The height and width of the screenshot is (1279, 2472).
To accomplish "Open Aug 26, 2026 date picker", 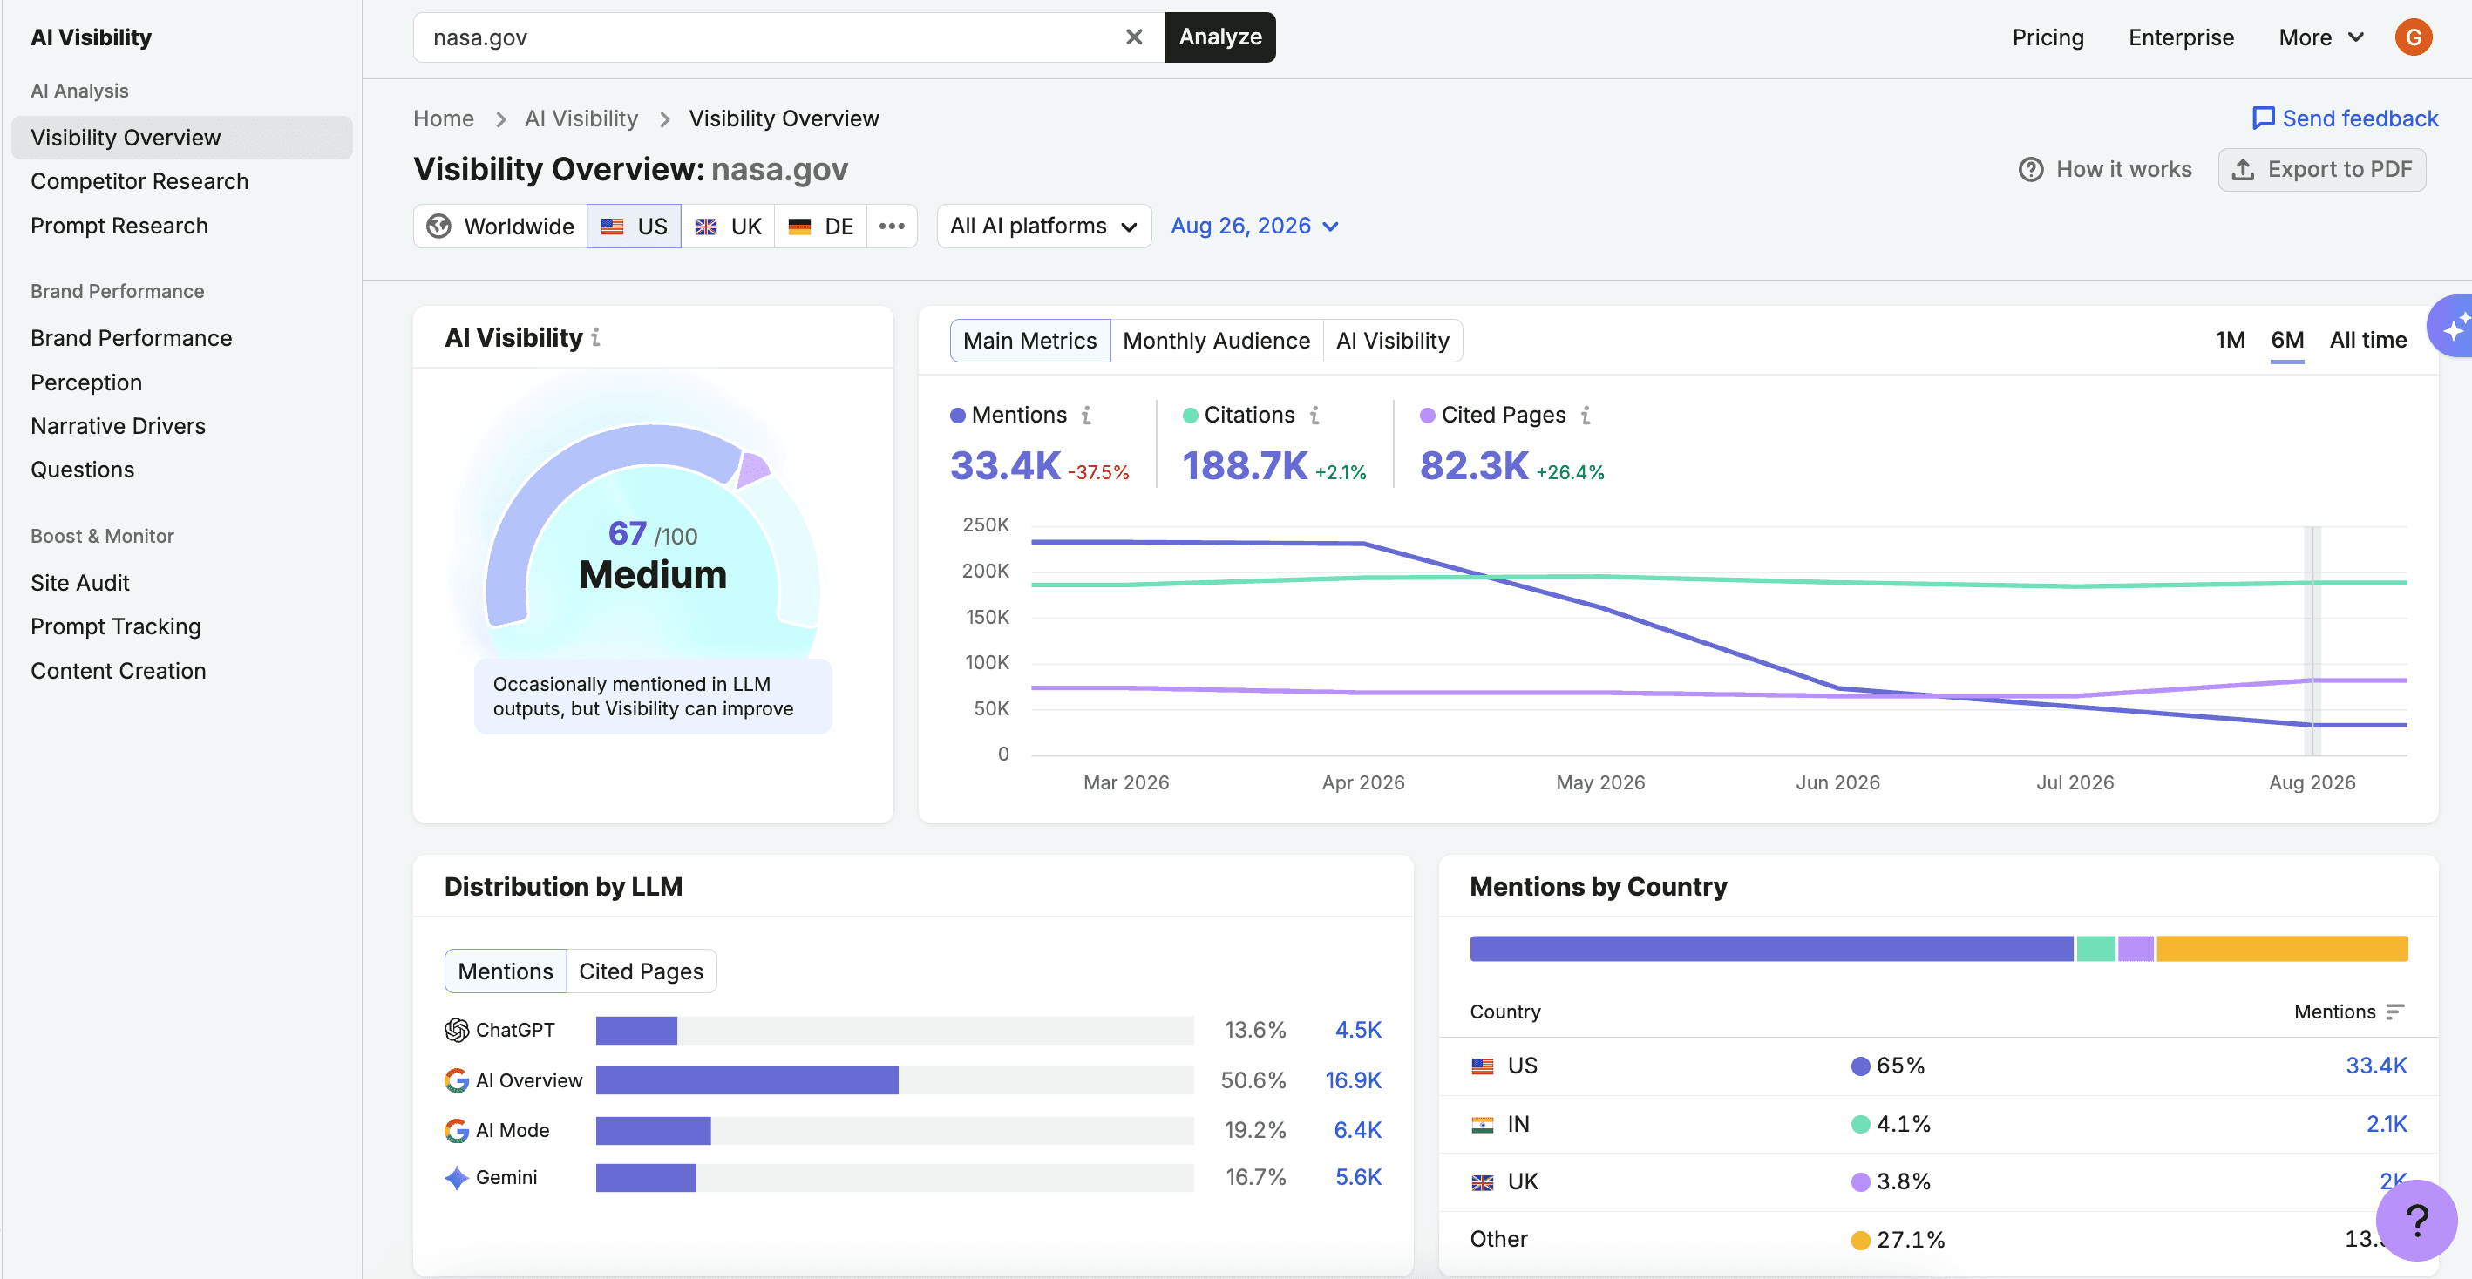I will [1253, 227].
